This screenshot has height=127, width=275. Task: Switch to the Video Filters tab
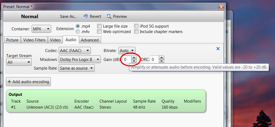pos(34,40)
